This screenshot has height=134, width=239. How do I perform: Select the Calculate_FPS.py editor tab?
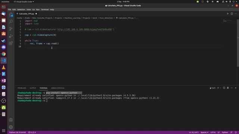coord(27,14)
